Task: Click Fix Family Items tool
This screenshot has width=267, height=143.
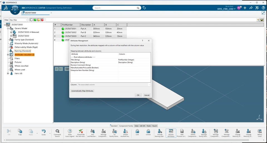Action: (114, 133)
